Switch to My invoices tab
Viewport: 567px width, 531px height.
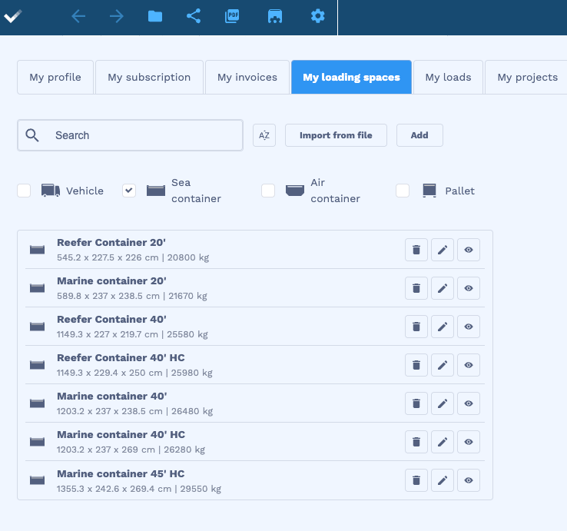[247, 77]
